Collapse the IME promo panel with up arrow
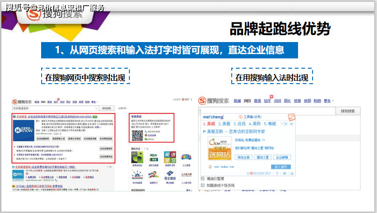Viewport: 377px width, 213px height. (x=292, y=124)
